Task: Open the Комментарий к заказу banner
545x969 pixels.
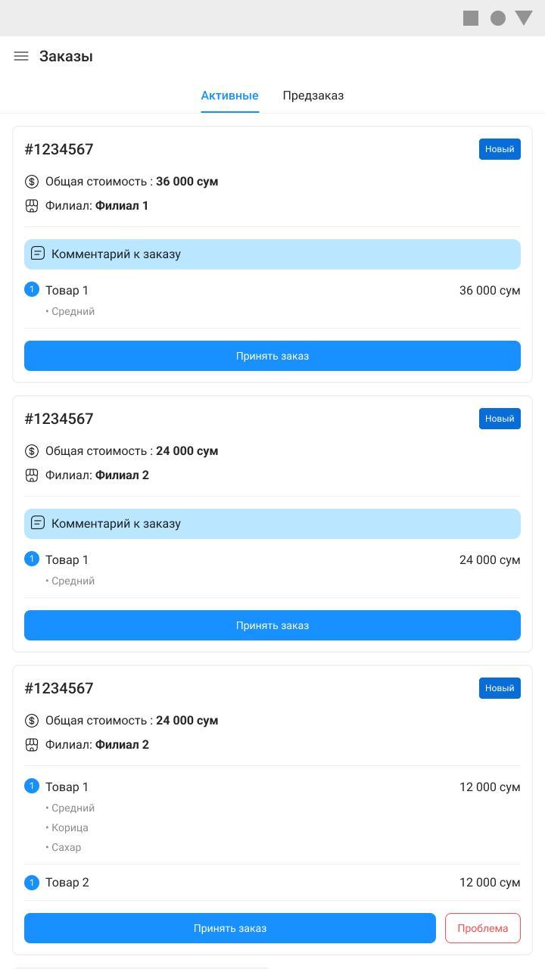Action: [x=272, y=254]
